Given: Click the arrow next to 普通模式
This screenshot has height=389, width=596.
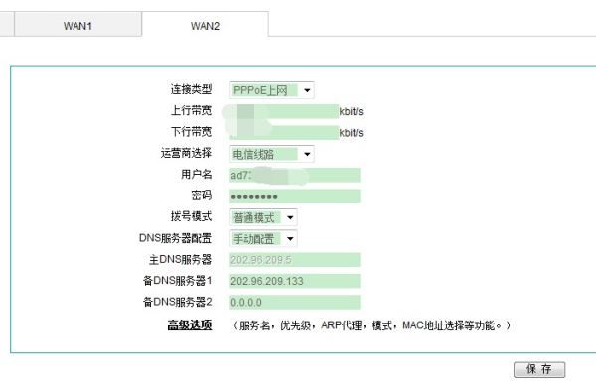Looking at the screenshot, I should point(290,217).
